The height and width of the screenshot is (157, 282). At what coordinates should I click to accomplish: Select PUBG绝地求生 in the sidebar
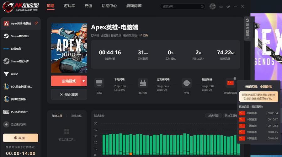tap(20, 112)
